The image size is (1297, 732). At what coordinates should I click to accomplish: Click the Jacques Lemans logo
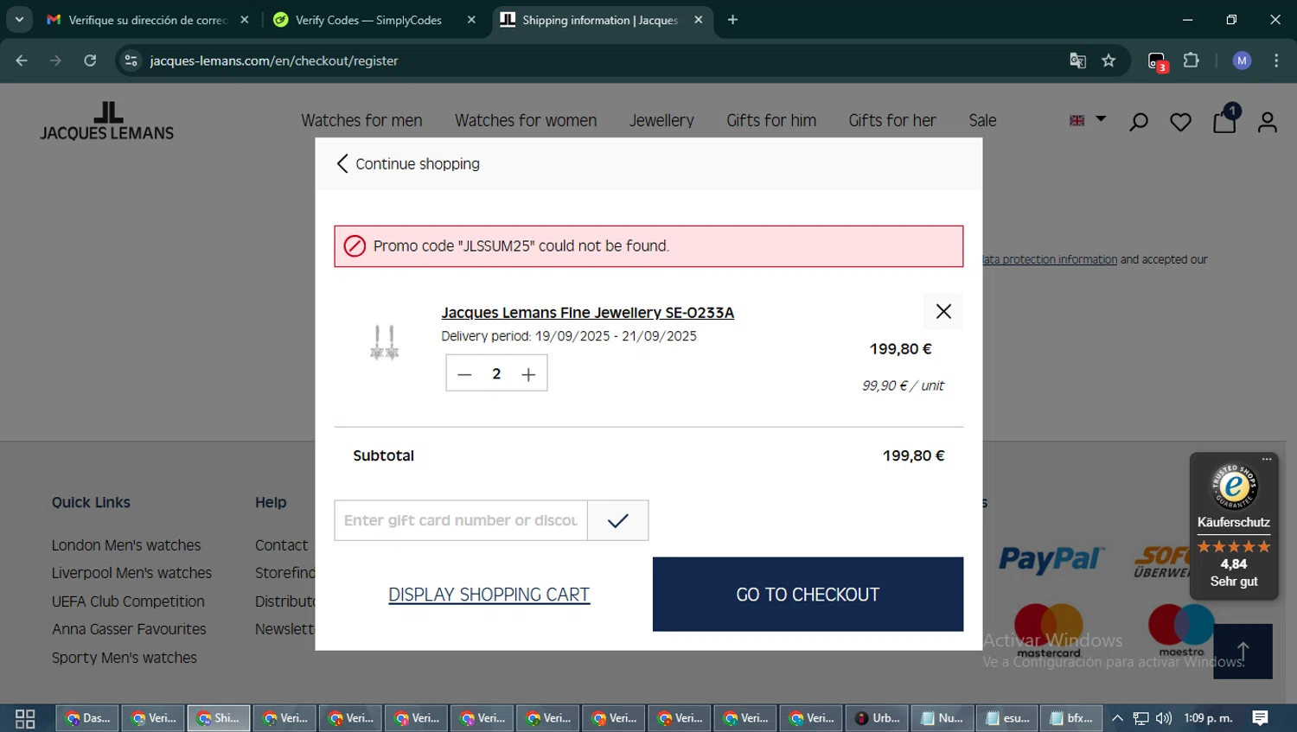click(107, 121)
